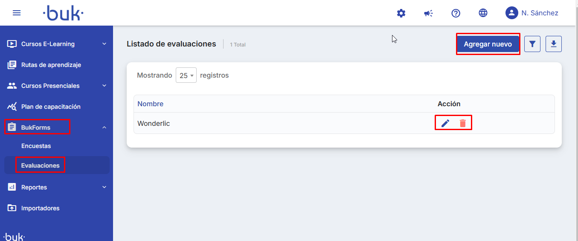
Task: Open Plan de capacitación
Action: (51, 107)
